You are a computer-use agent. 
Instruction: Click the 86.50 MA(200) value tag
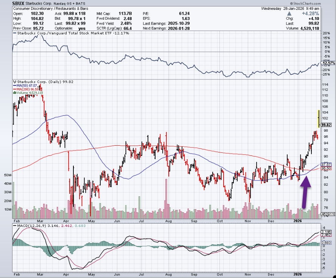coord(326,168)
